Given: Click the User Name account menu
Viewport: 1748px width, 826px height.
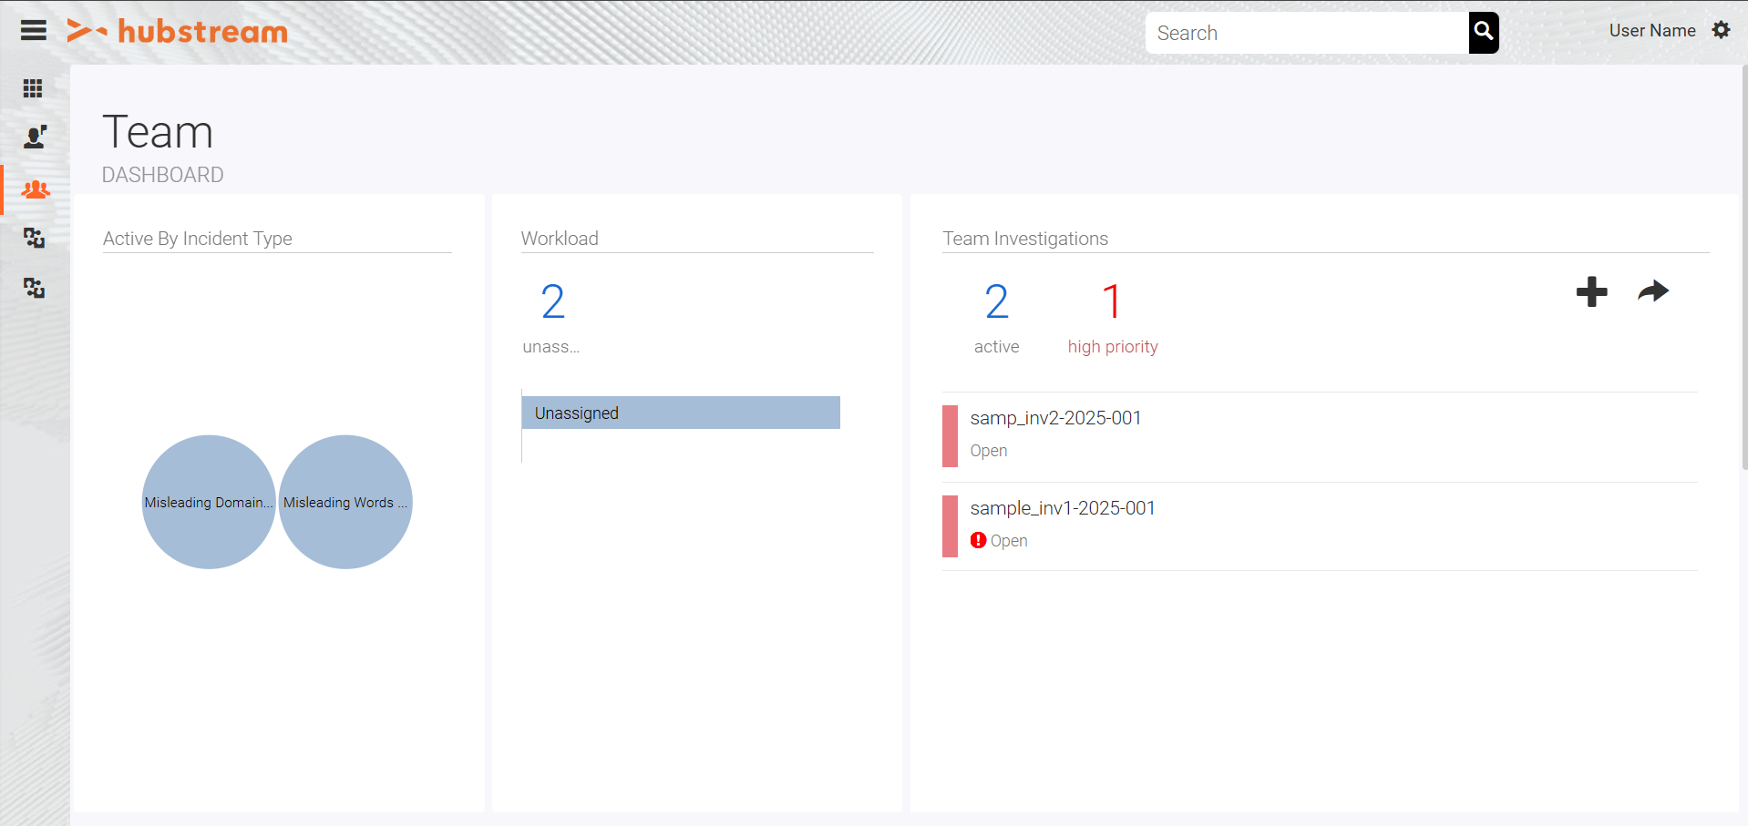Looking at the screenshot, I should click(1651, 30).
